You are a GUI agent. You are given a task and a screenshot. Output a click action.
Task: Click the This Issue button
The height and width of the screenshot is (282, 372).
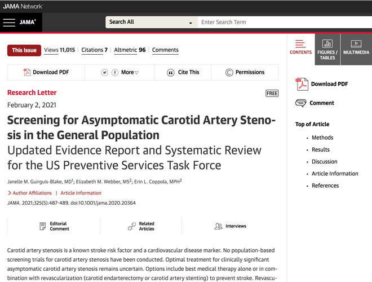coord(24,50)
